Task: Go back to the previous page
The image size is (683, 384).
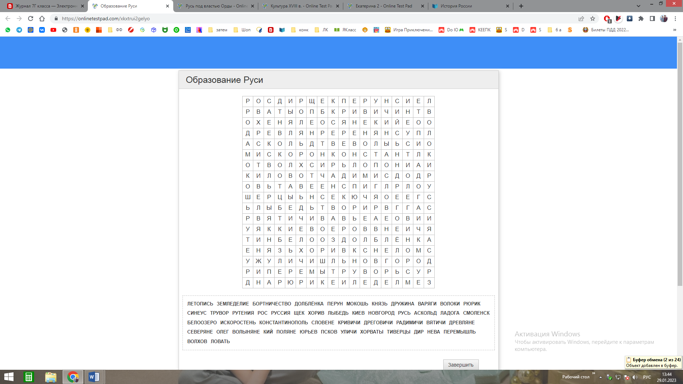Action: point(8,18)
